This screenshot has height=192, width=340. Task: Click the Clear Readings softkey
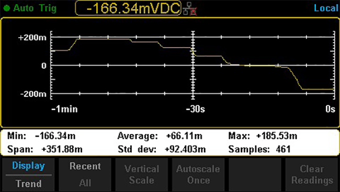(x=312, y=174)
